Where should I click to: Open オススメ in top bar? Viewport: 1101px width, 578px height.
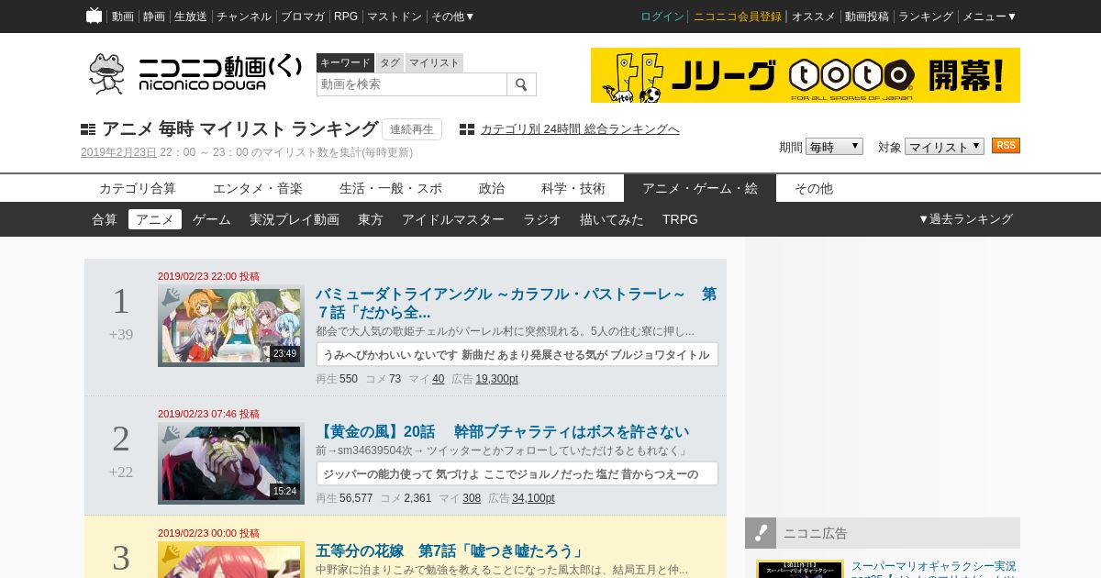click(x=814, y=17)
